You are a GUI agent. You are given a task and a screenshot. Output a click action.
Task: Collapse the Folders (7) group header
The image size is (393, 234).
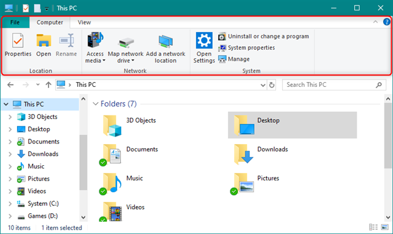point(95,104)
